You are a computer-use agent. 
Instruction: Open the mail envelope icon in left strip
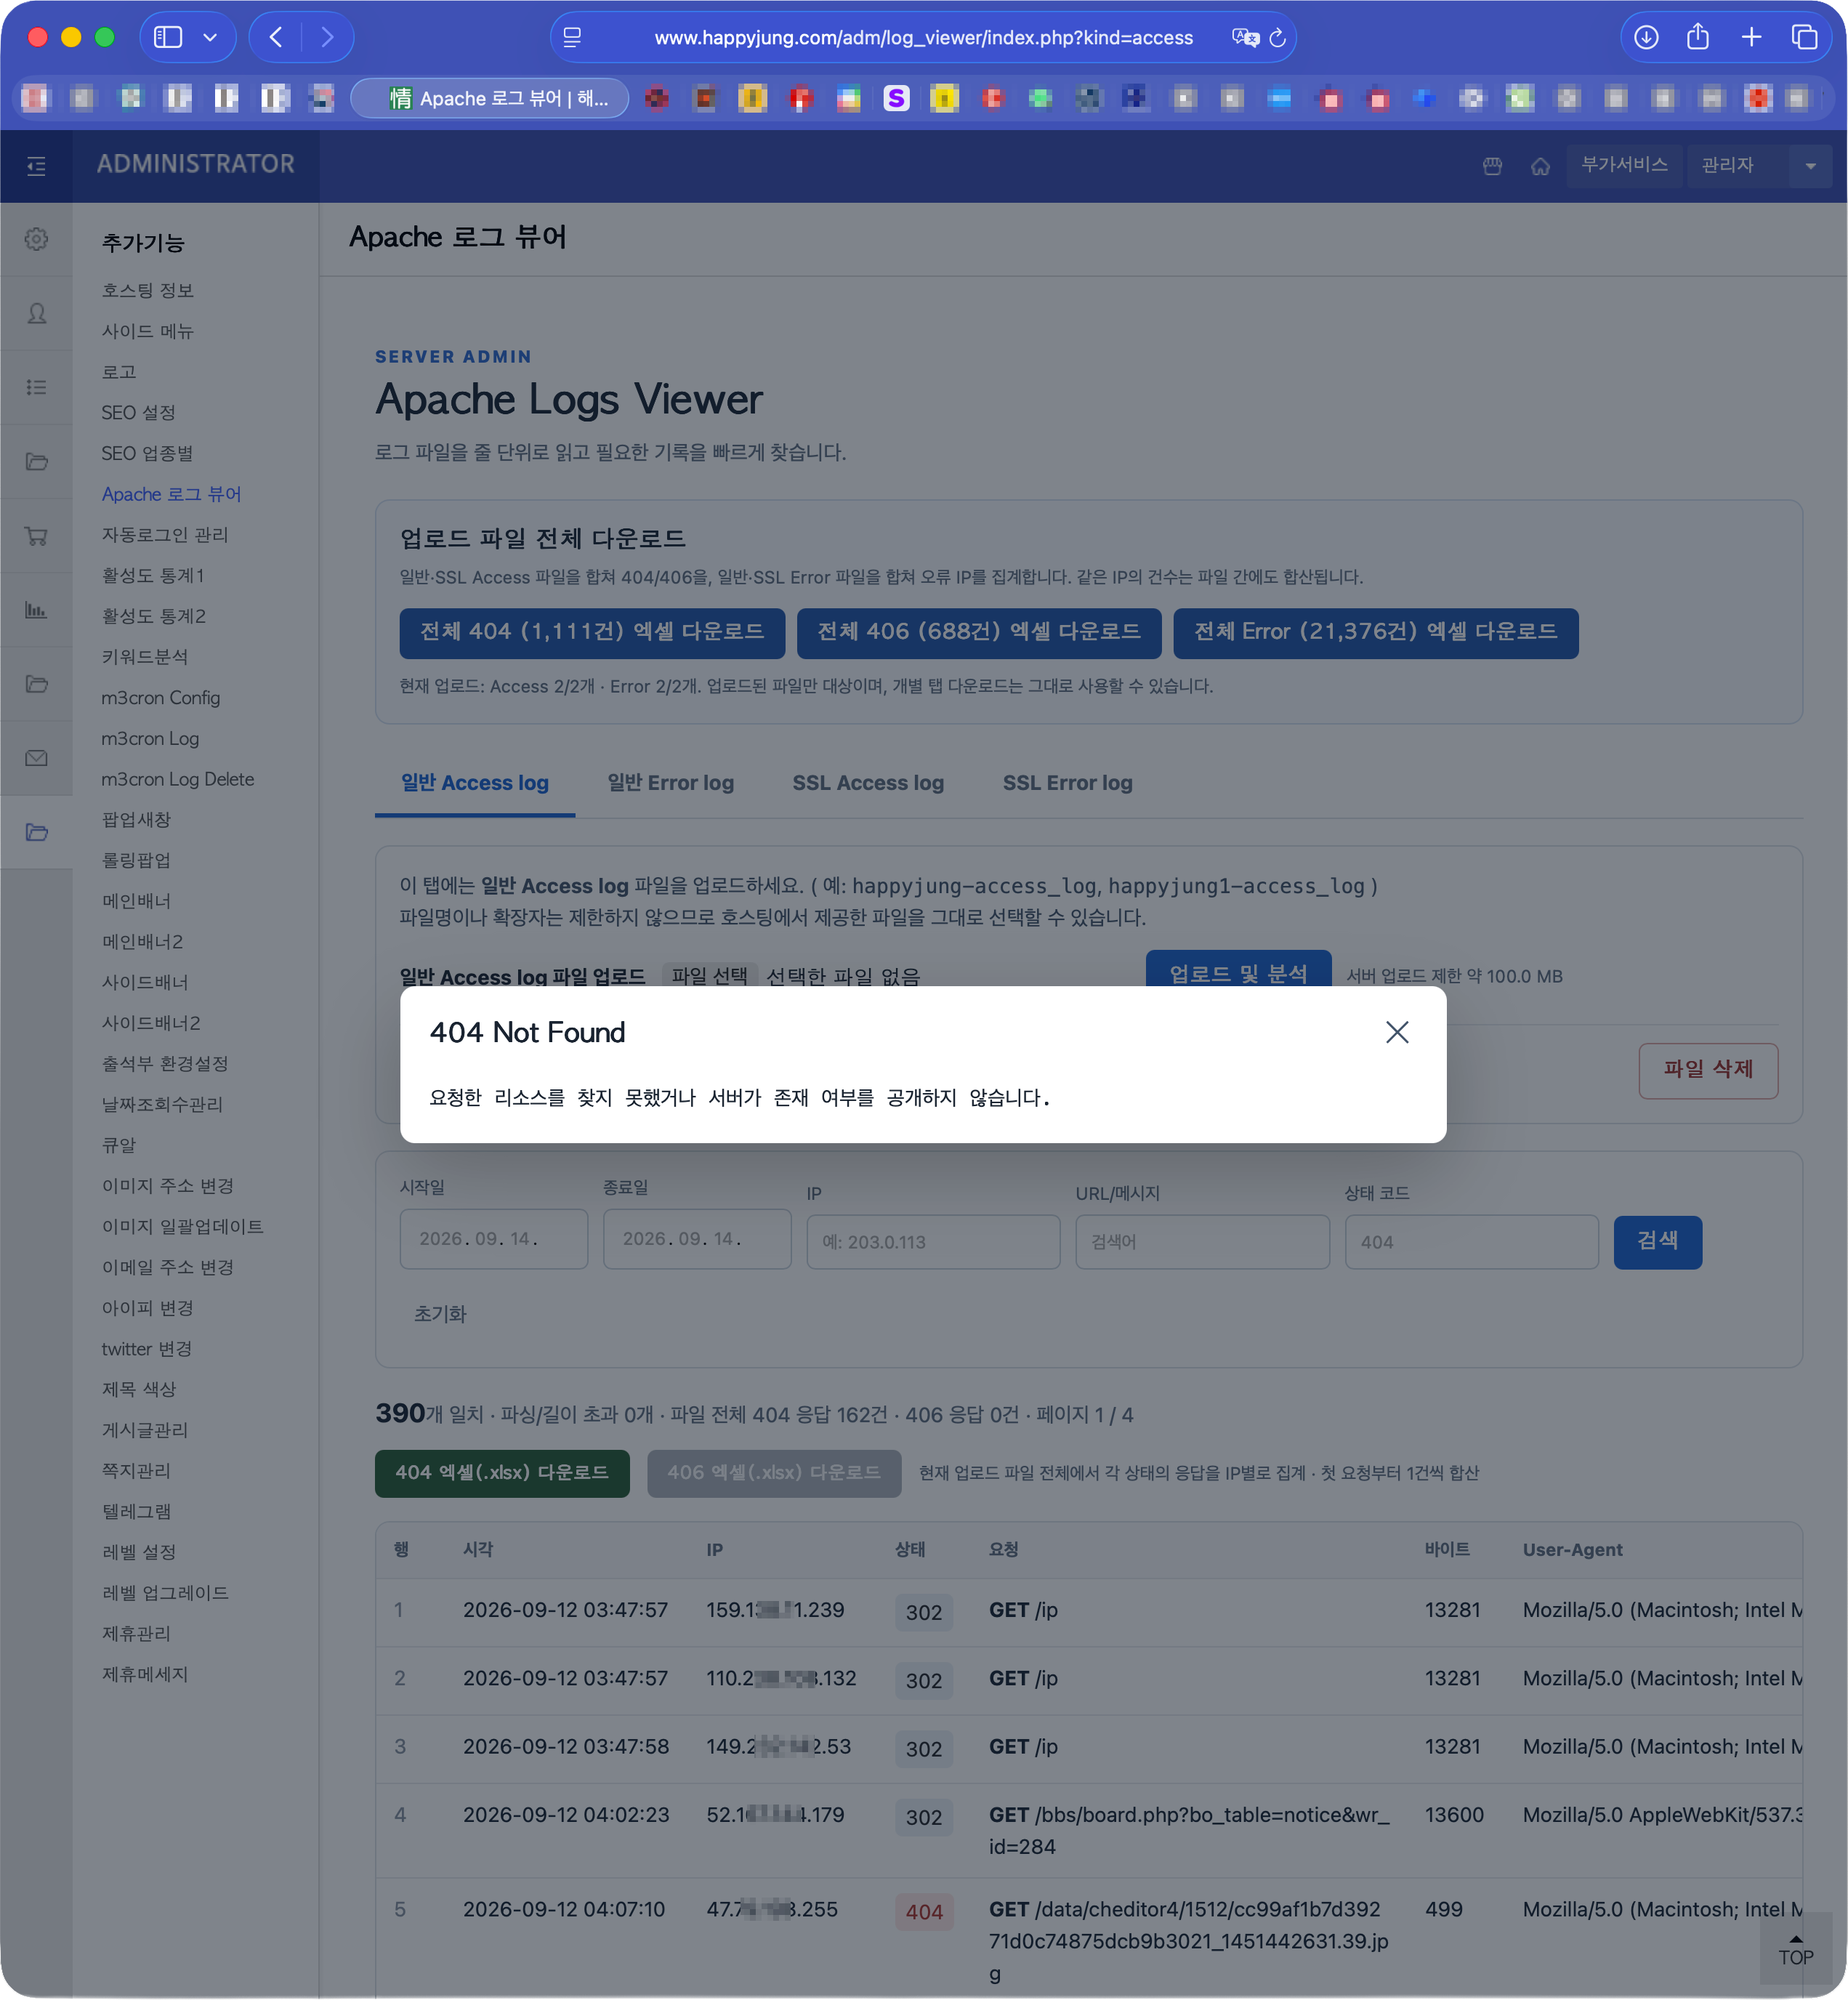(x=36, y=758)
